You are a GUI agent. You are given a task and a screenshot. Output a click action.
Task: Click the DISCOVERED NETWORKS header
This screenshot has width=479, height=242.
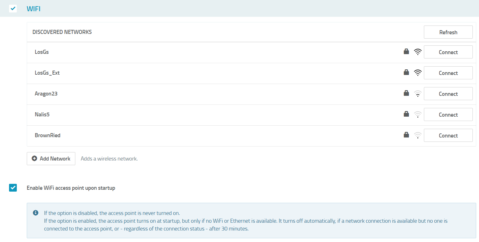(x=62, y=32)
